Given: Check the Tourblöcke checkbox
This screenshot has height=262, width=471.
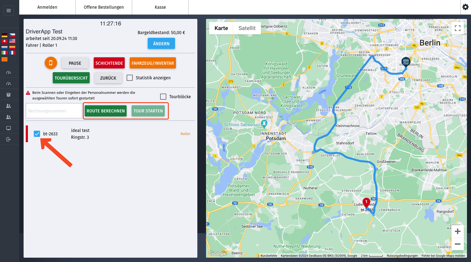Looking at the screenshot, I should (x=163, y=97).
